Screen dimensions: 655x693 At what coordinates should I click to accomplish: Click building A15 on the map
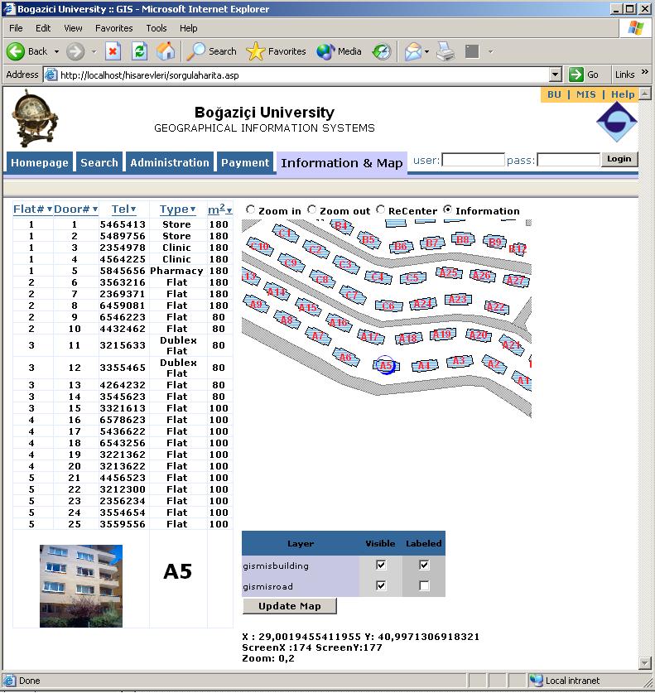coord(308,307)
